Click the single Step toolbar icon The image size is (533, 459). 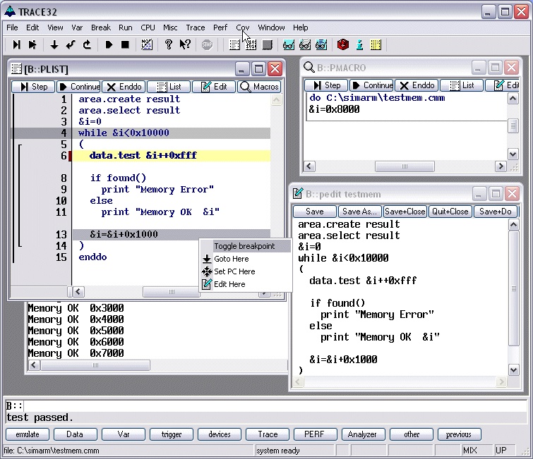pos(16,44)
